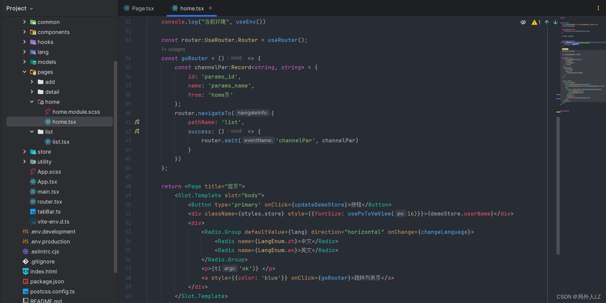Screen dimensions: 606x303
Task: Expand the models folder
Action: pyautogui.click(x=24, y=62)
